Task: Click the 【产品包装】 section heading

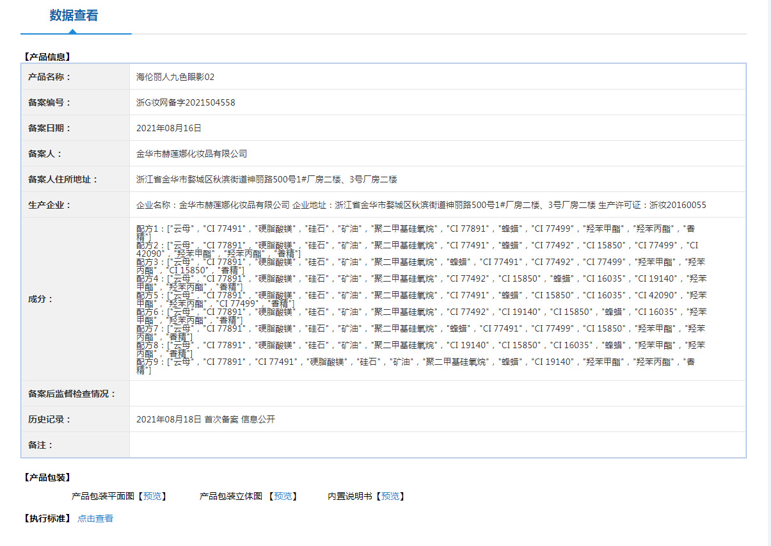Action: (47, 478)
